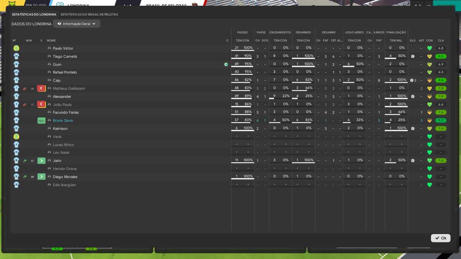Expand the Informação Geral view dropdown

[x=77, y=24]
